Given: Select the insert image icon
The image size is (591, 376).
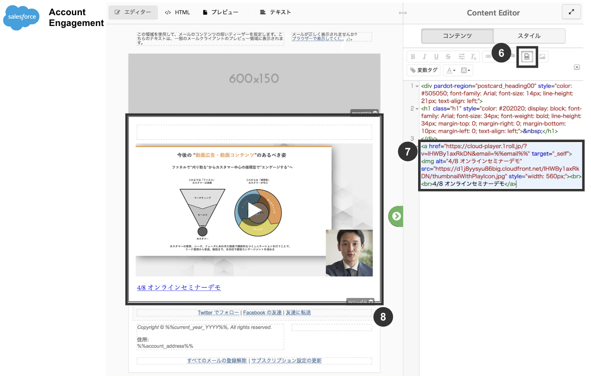Looking at the screenshot, I should click(542, 56).
